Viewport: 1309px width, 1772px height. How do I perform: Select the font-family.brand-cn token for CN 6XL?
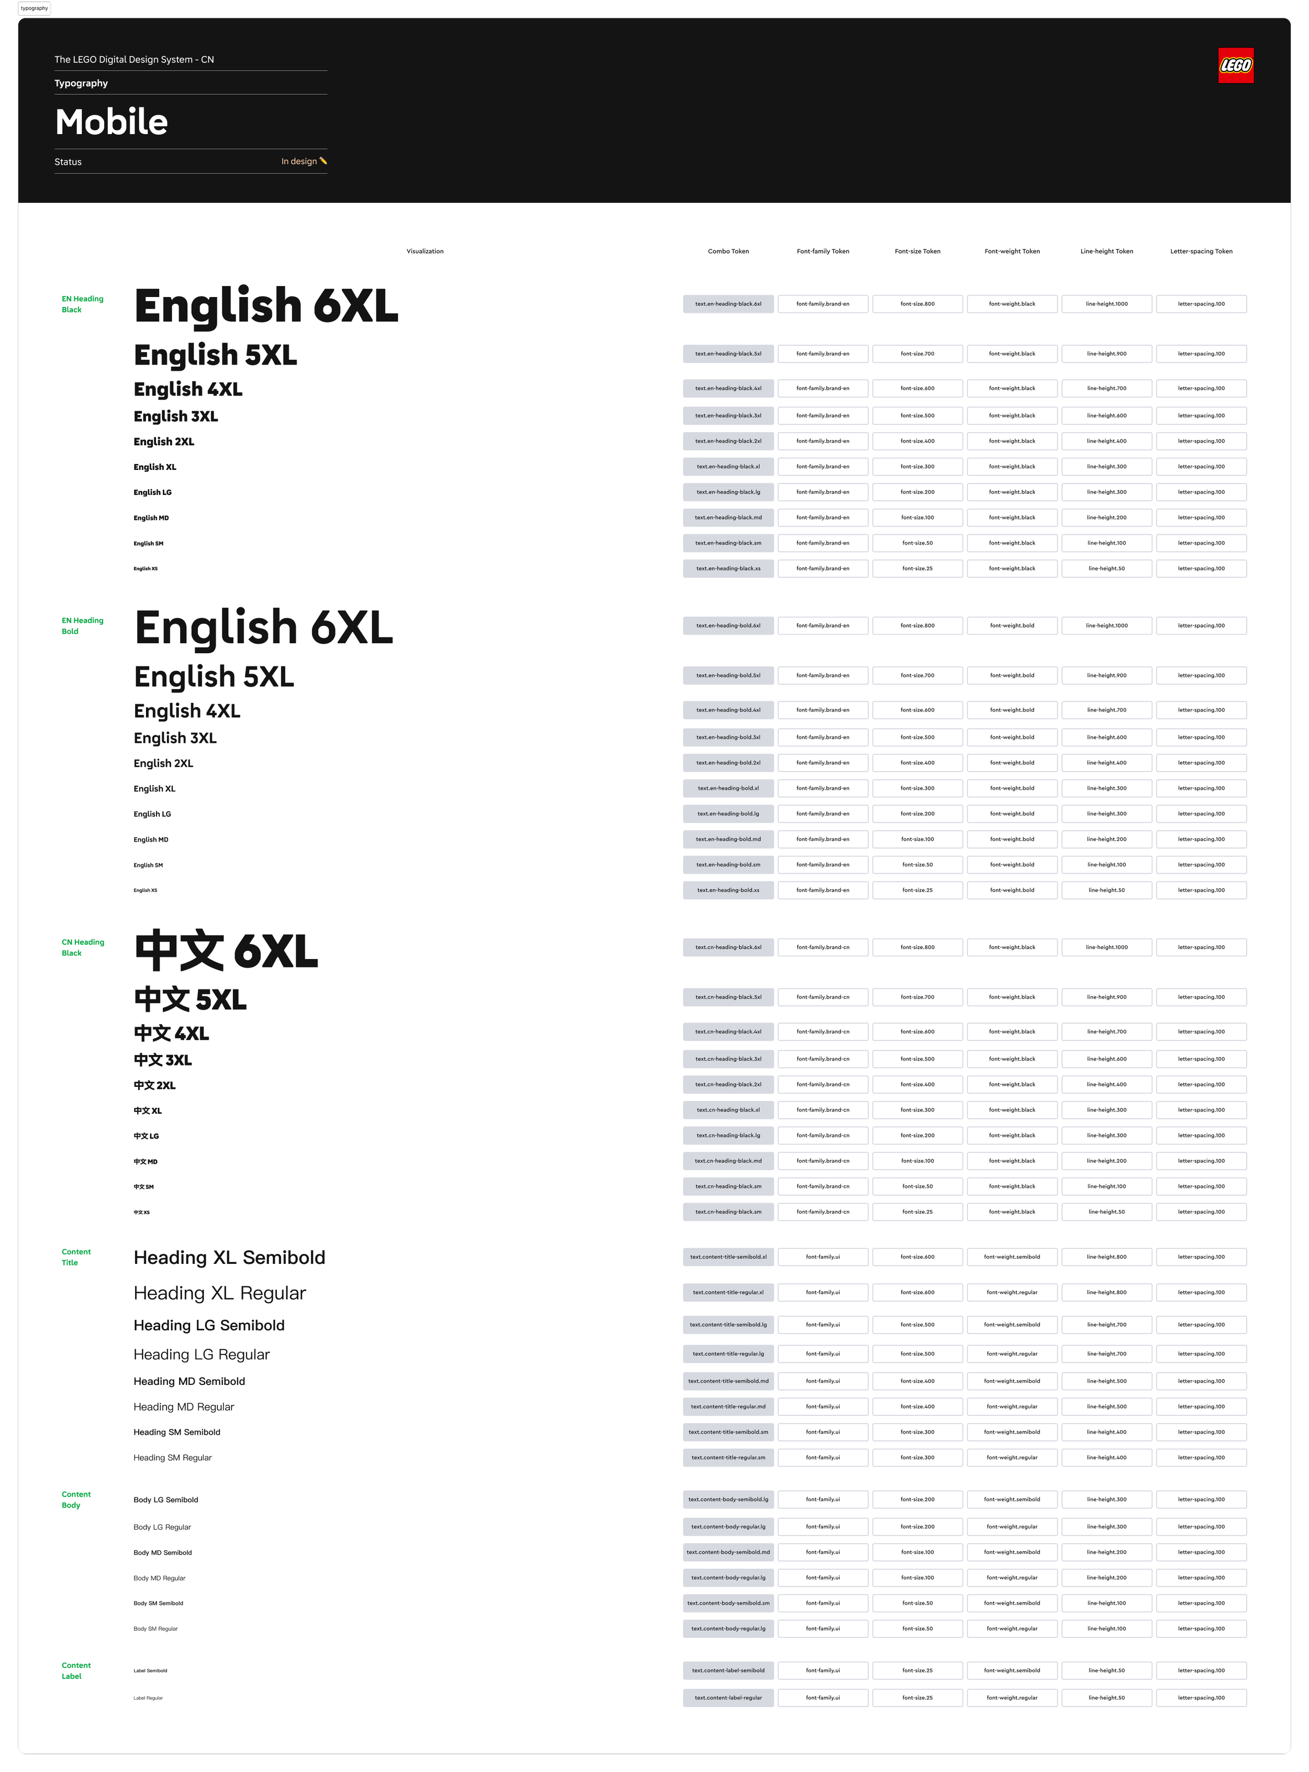[823, 948]
